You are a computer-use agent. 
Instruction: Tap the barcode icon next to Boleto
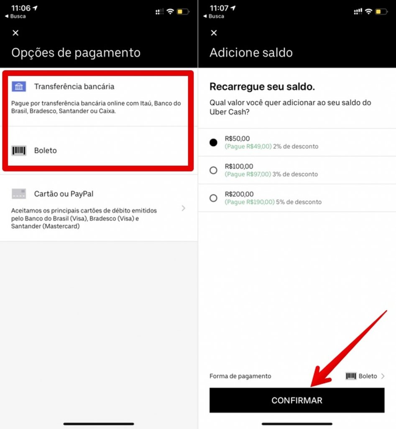(19, 150)
